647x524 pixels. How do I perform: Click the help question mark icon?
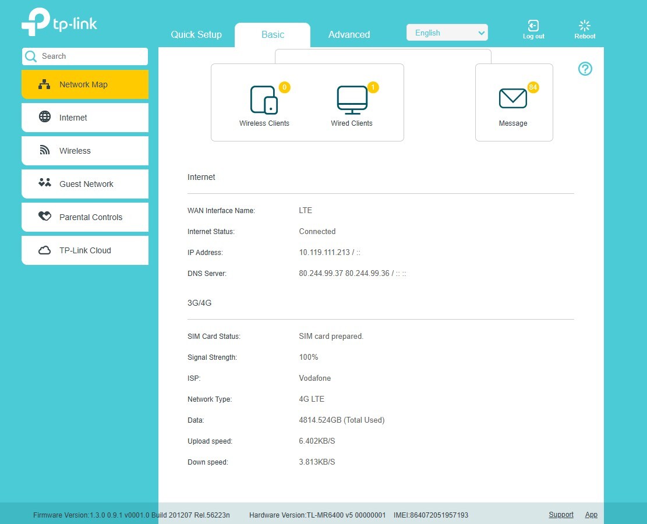585,69
